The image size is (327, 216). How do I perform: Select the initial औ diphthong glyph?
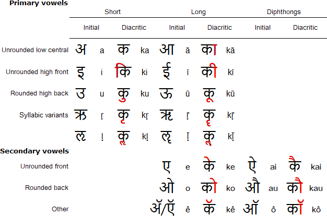(252, 185)
